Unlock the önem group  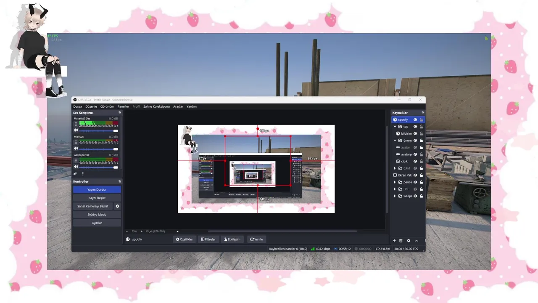pyautogui.click(x=421, y=141)
